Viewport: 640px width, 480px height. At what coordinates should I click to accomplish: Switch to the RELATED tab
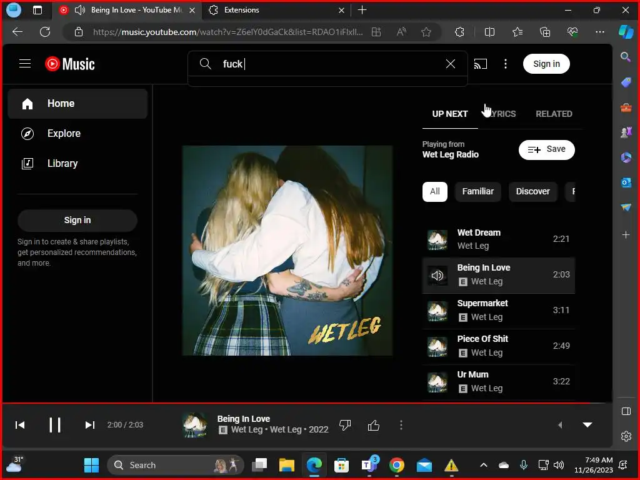tap(554, 114)
